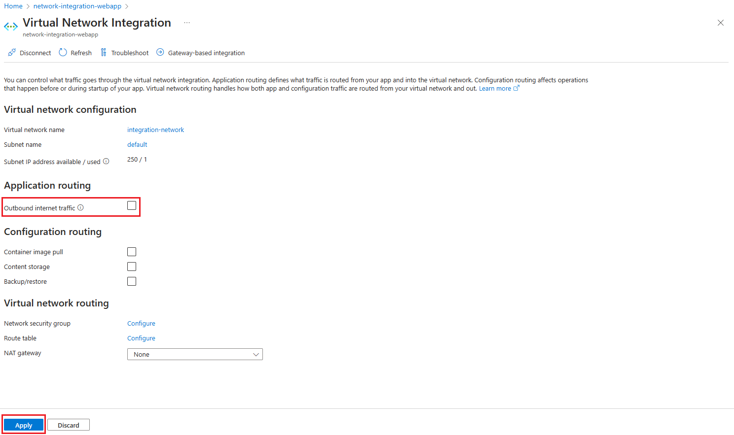Viewport: 734px width, 435px height.
Task: Apply the virtual network routing changes
Action: 23,424
